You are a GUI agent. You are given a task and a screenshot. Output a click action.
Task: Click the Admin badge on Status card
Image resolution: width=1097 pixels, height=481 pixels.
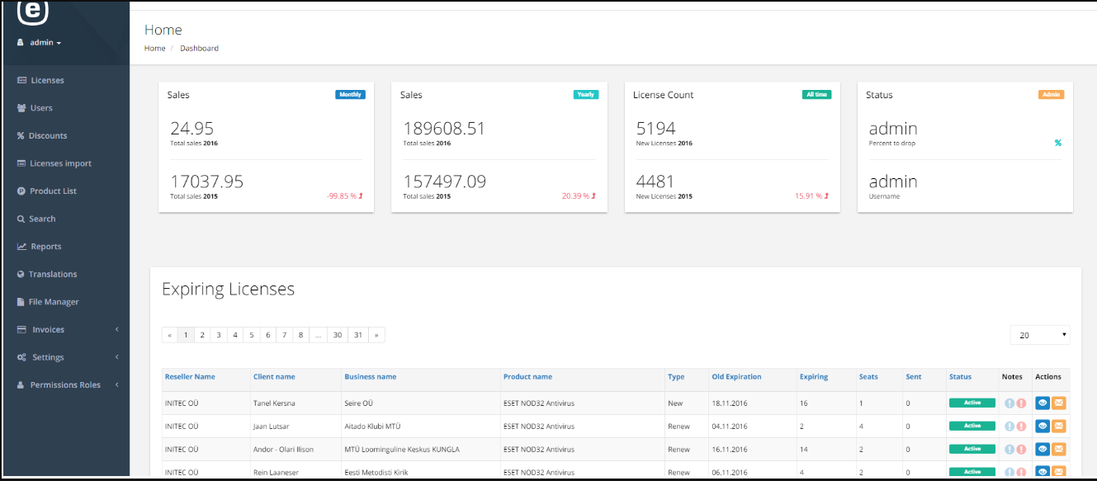(x=1051, y=95)
